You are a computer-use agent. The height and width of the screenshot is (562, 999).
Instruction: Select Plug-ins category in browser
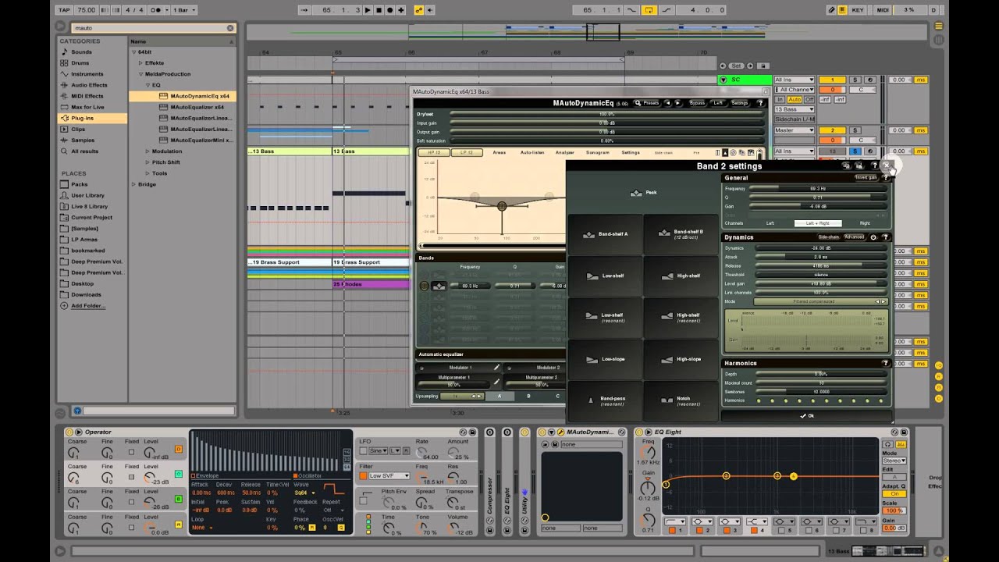92,118
